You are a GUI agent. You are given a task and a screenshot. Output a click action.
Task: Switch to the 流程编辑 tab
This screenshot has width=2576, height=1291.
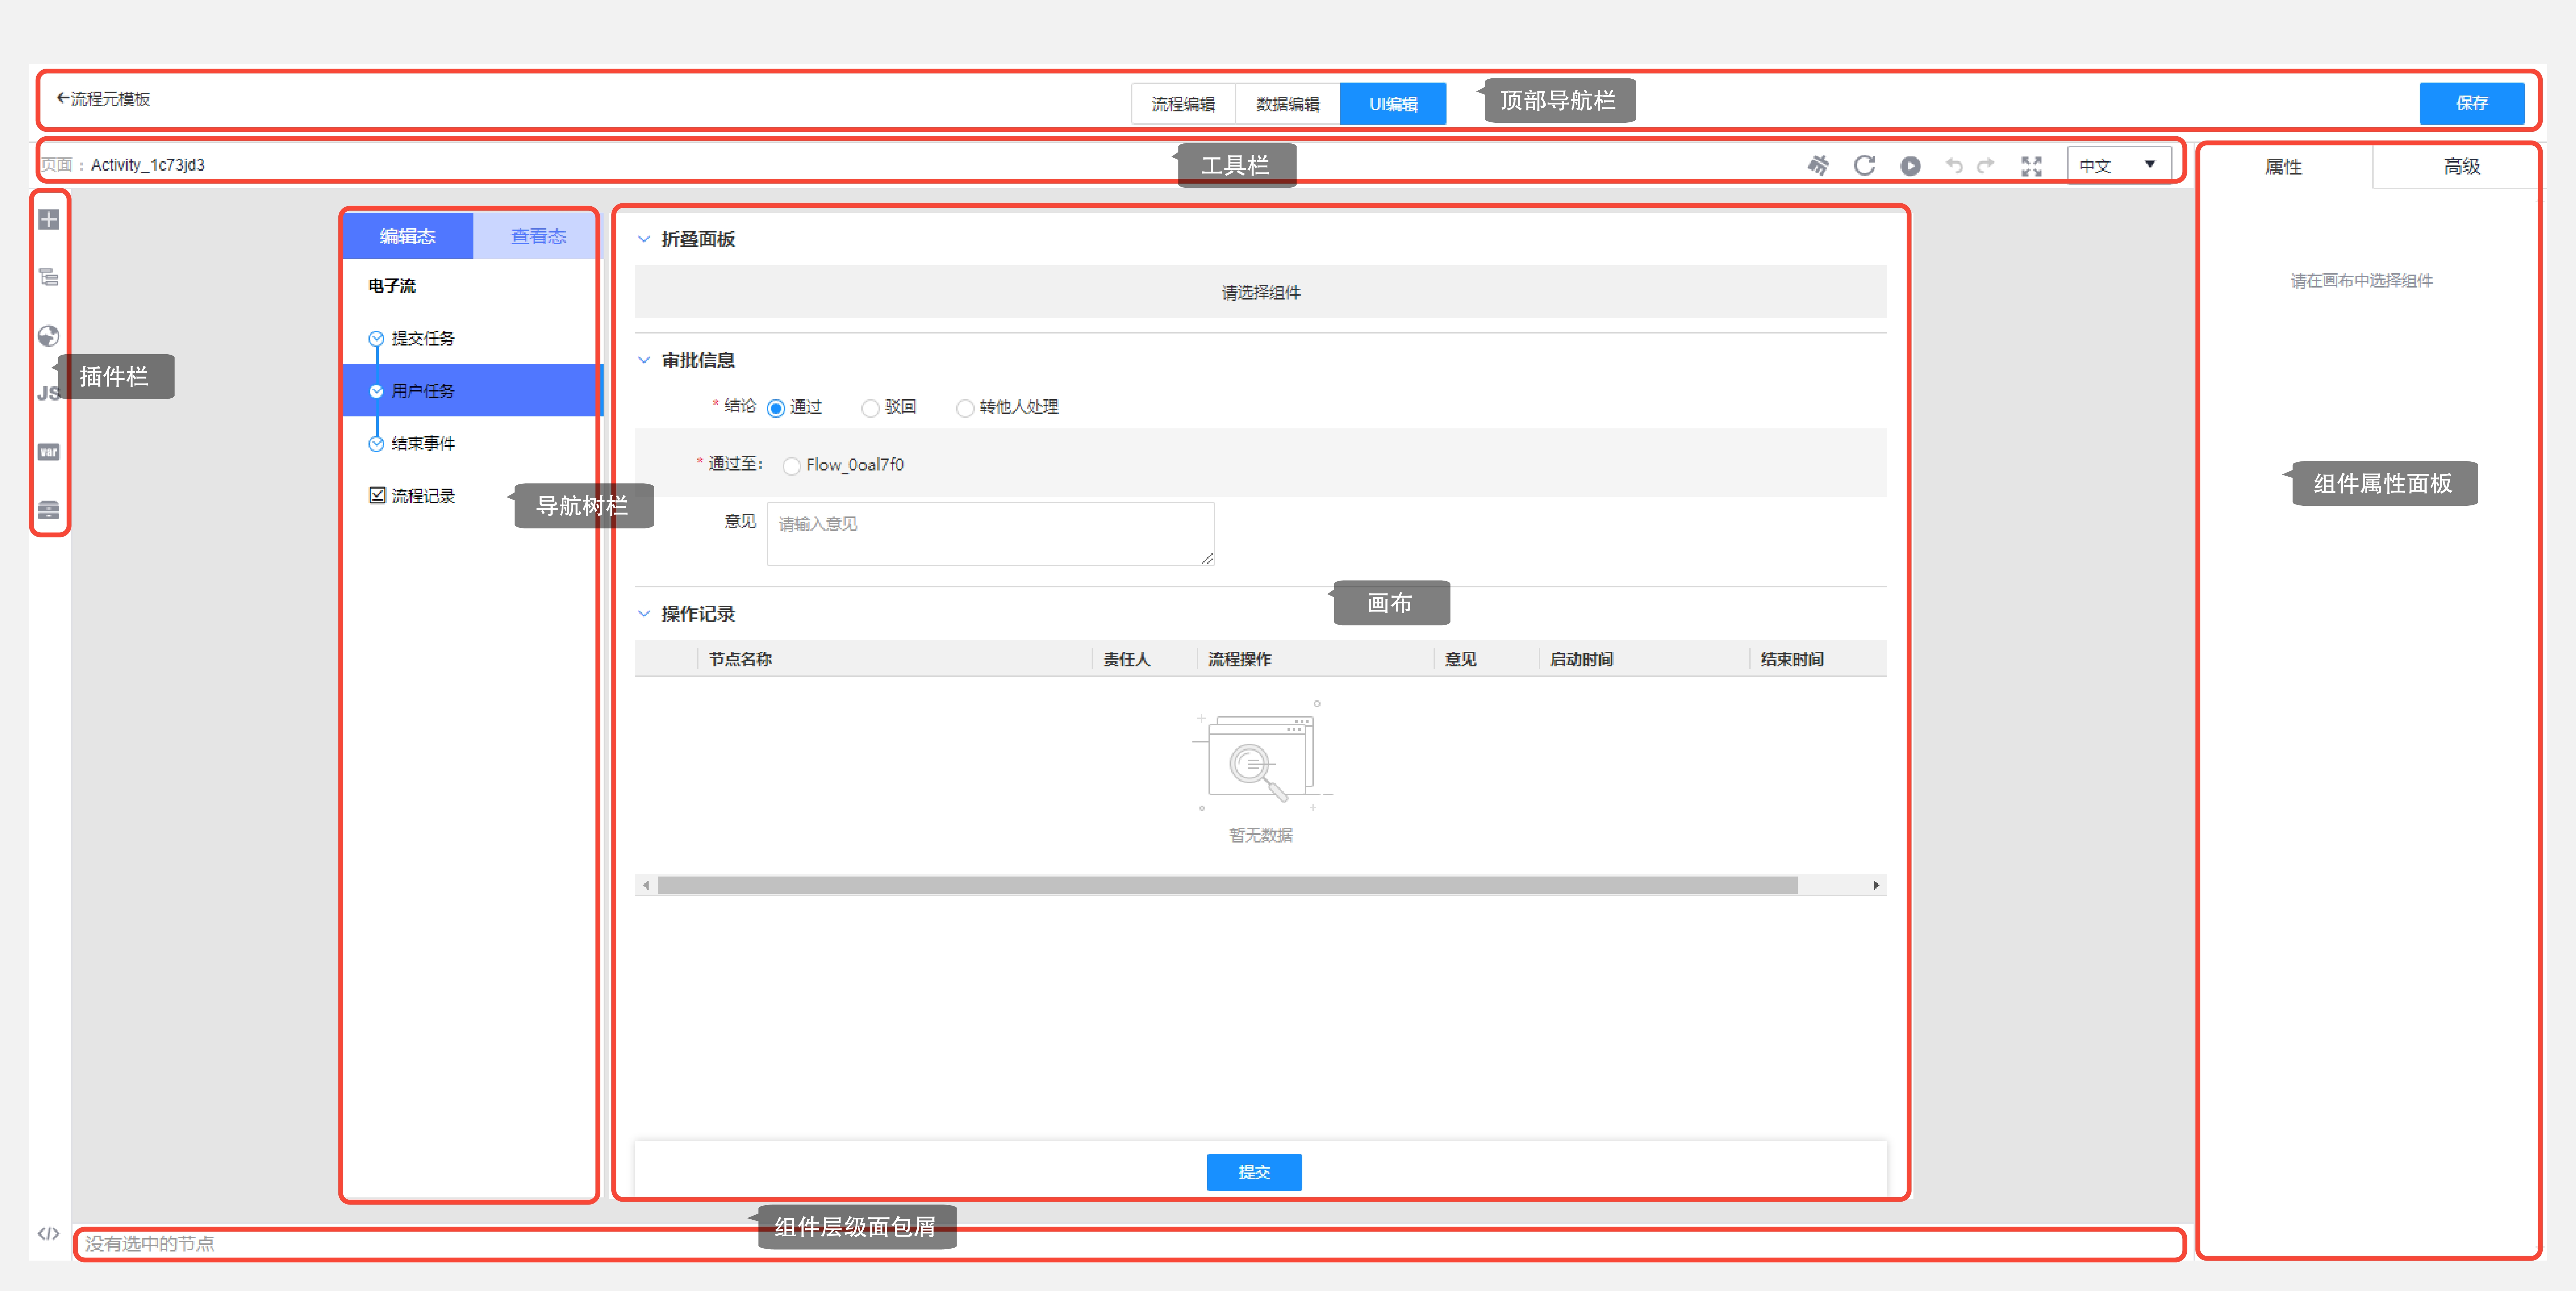coord(1183,104)
